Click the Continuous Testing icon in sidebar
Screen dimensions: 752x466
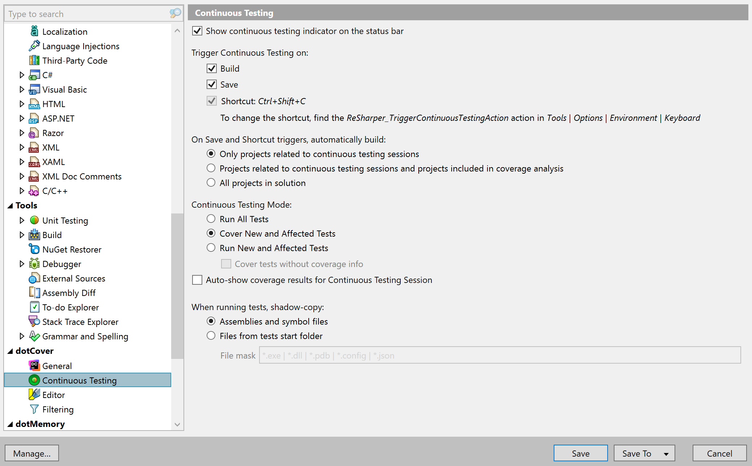[33, 380]
